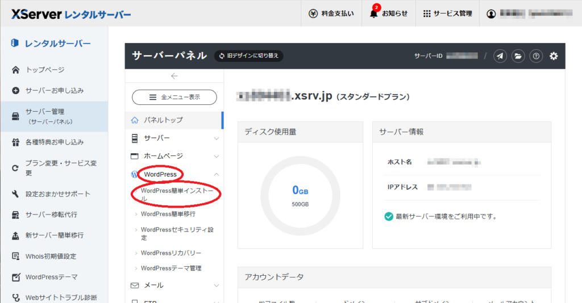Open WordPress簡単移行
This screenshot has height=303, width=582.
168,214
